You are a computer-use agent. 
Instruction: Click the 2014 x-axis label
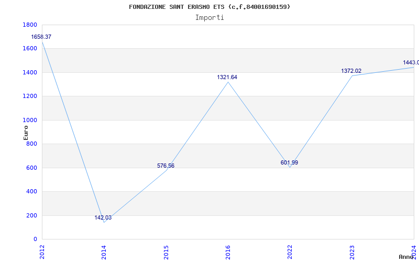pos(104,252)
